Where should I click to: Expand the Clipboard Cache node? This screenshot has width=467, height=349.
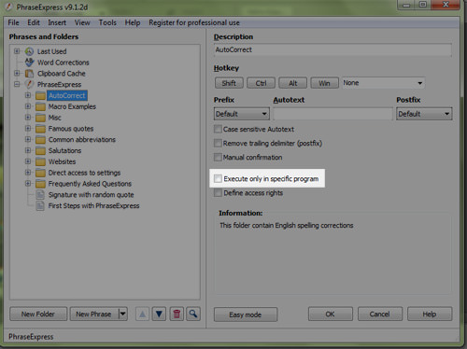point(17,73)
